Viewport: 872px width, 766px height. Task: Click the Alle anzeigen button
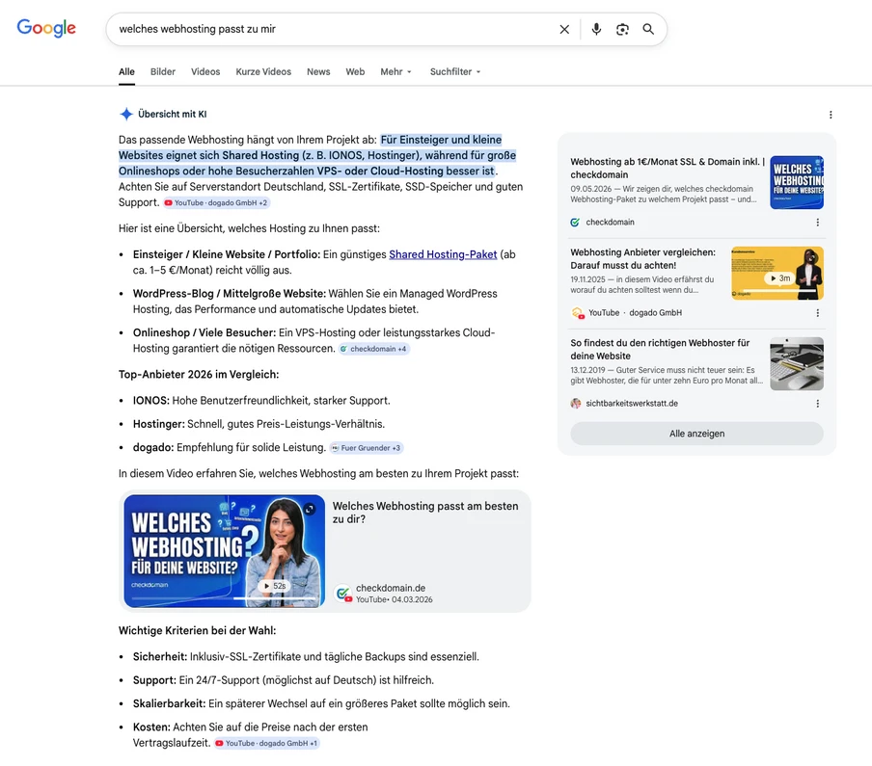696,434
